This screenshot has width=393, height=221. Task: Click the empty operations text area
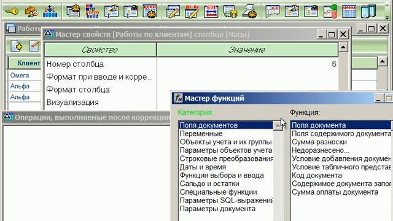87,173
